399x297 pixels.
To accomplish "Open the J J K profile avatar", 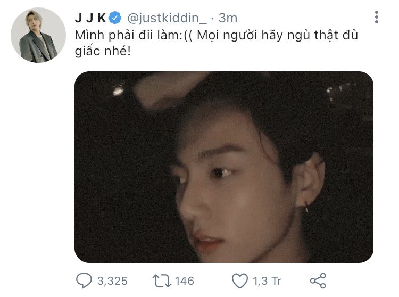I will point(38,35).
